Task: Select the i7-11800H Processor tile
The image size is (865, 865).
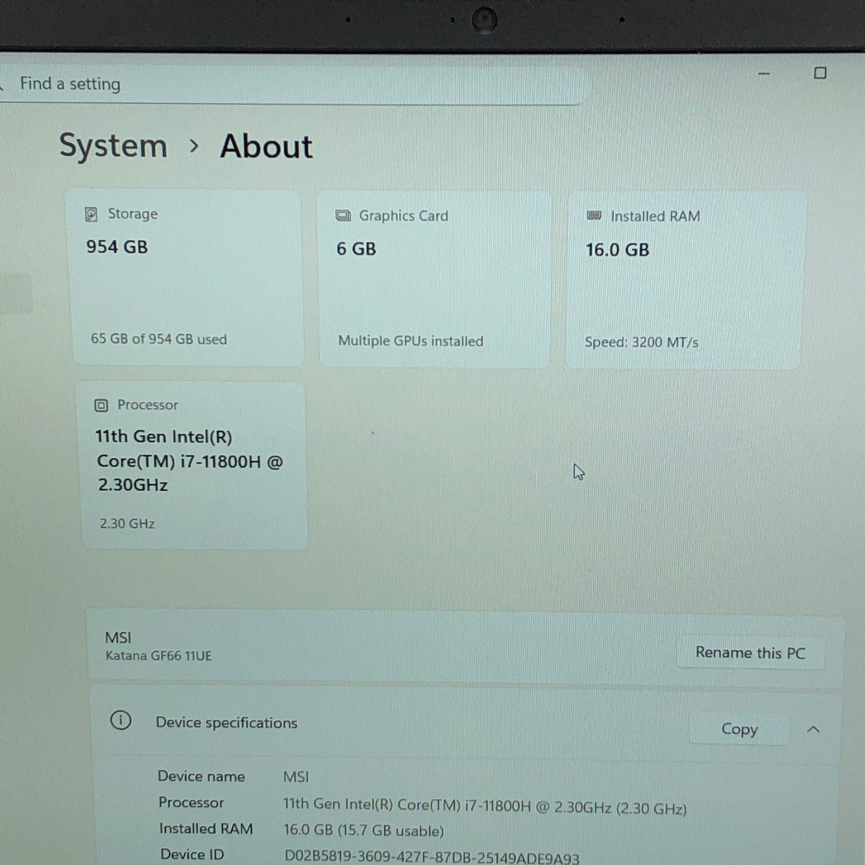Action: (192, 466)
